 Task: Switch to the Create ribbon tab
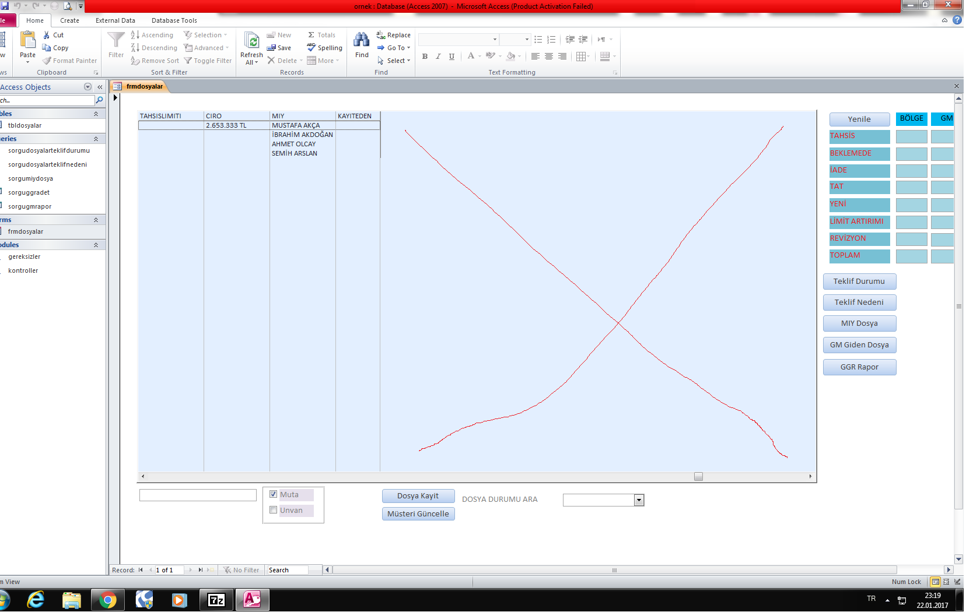pos(69,20)
